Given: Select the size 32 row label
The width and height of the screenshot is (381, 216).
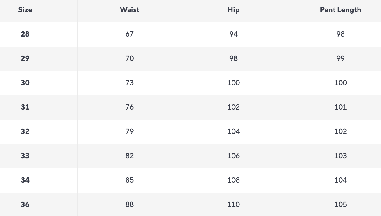Looking at the screenshot, I should [25, 131].
